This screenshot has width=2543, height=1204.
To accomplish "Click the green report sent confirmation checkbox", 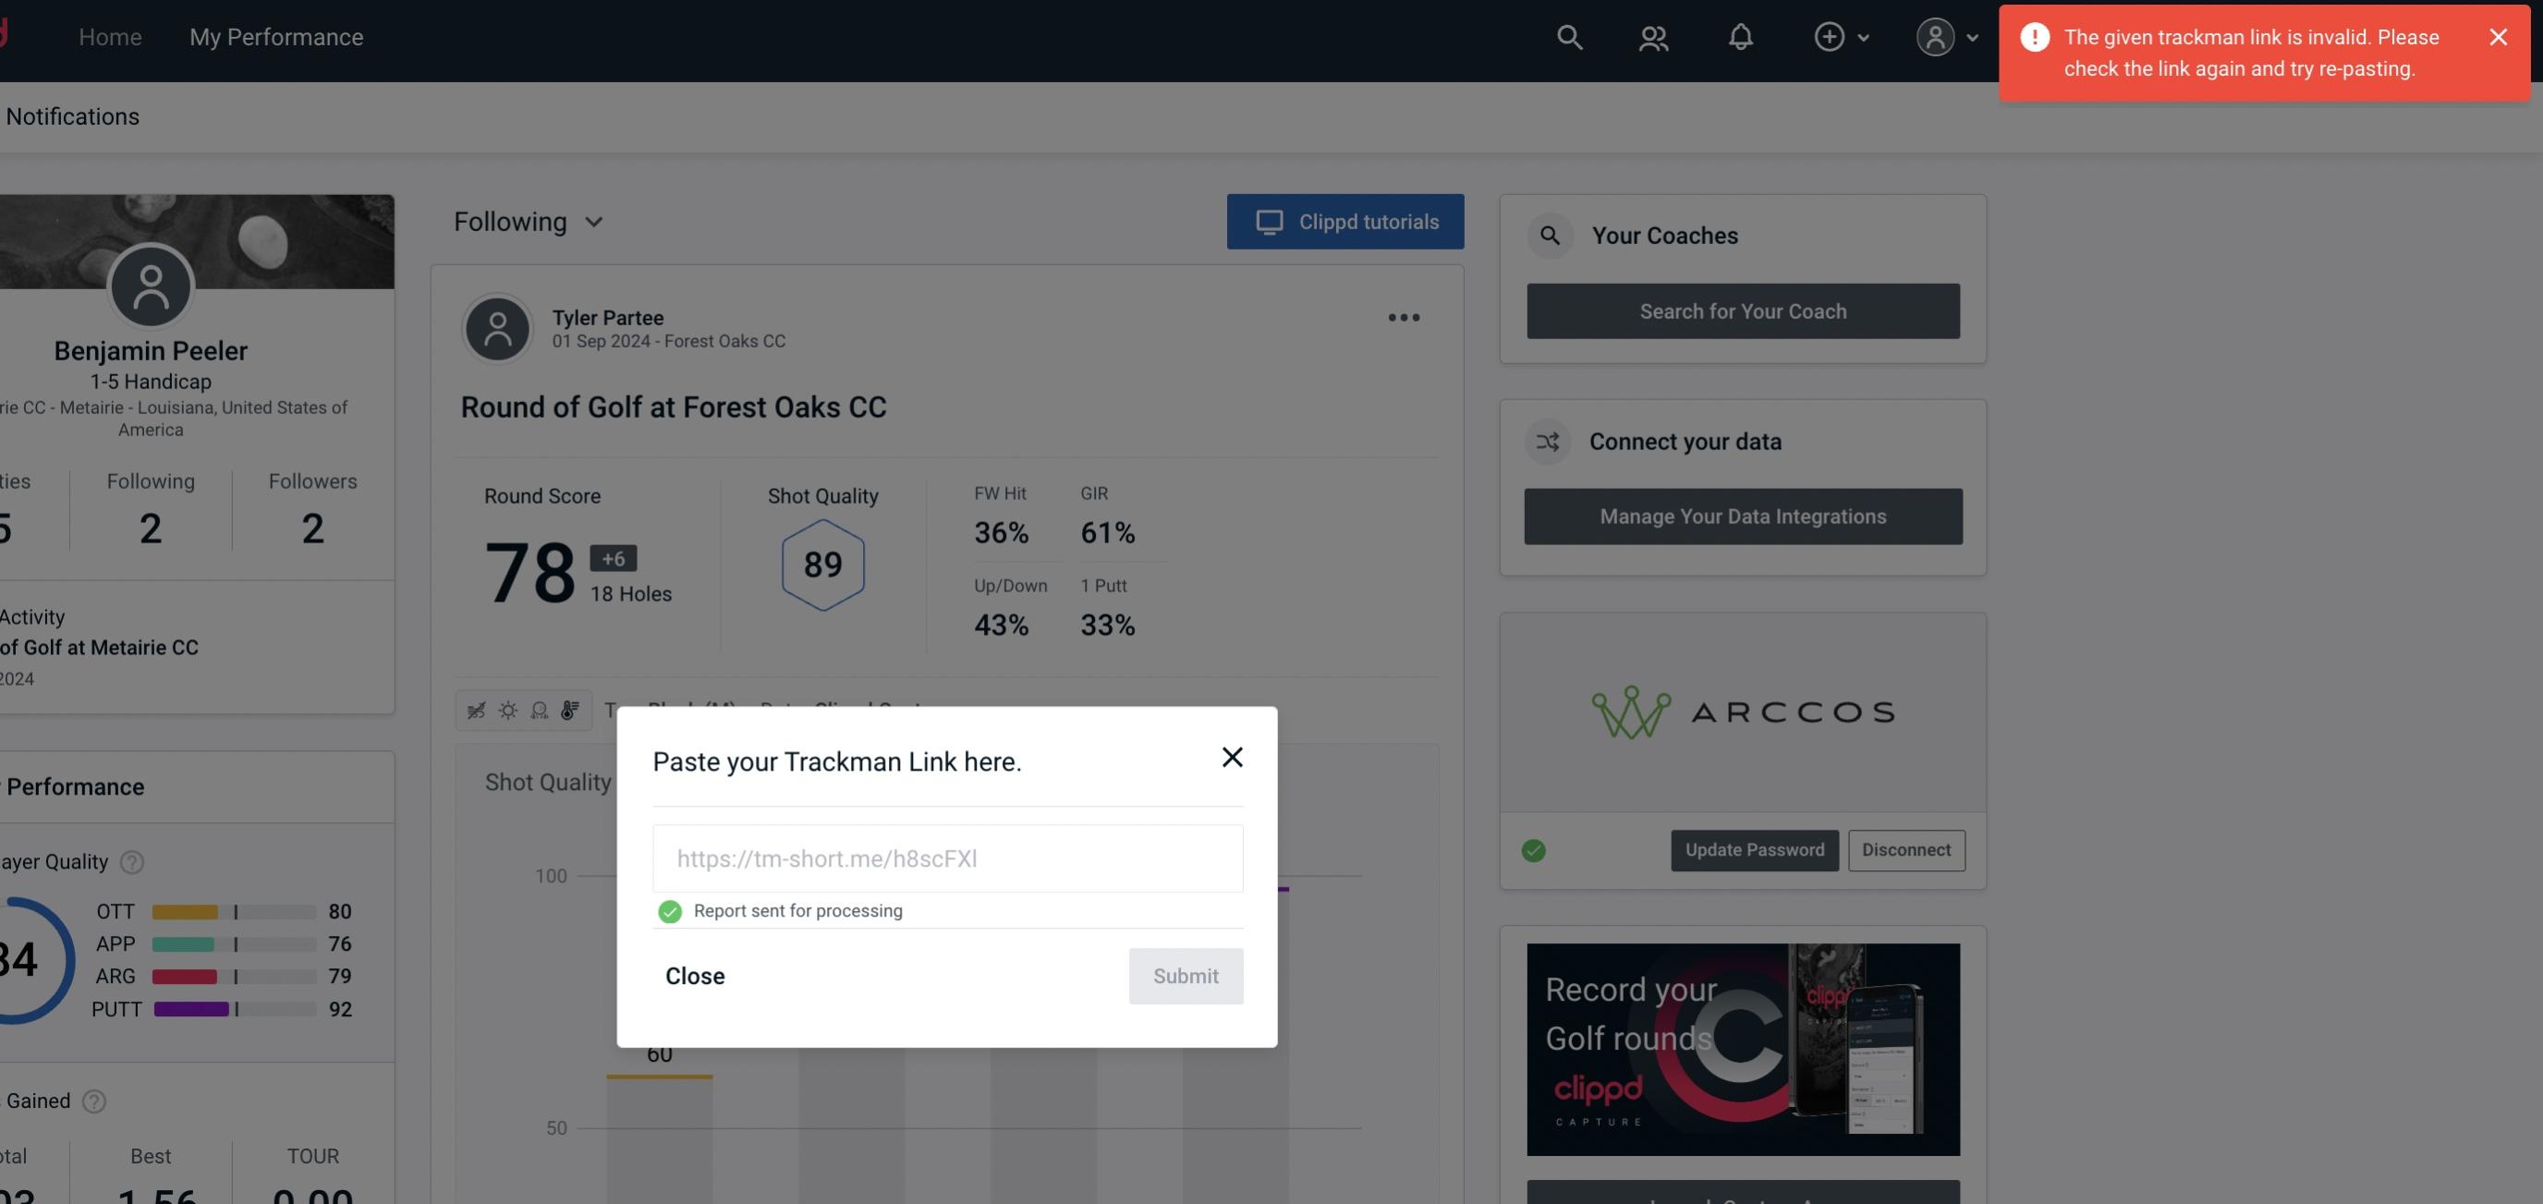I will tap(668, 910).
